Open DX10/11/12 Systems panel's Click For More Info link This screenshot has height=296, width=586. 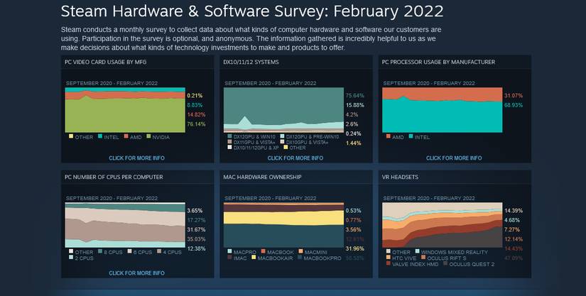295,158
